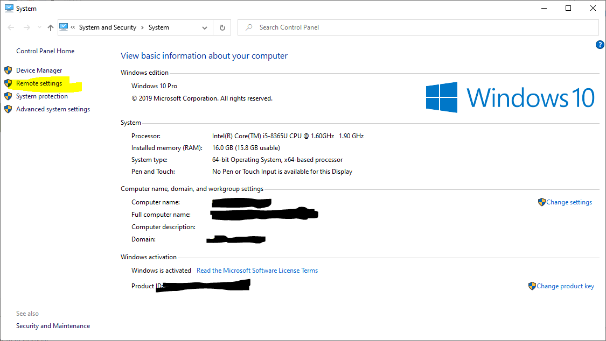
Task: Minimize the System window
Action: pos(544,8)
